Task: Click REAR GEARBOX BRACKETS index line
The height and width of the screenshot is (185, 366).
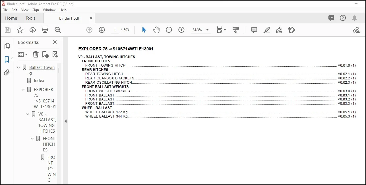Action: [220, 78]
